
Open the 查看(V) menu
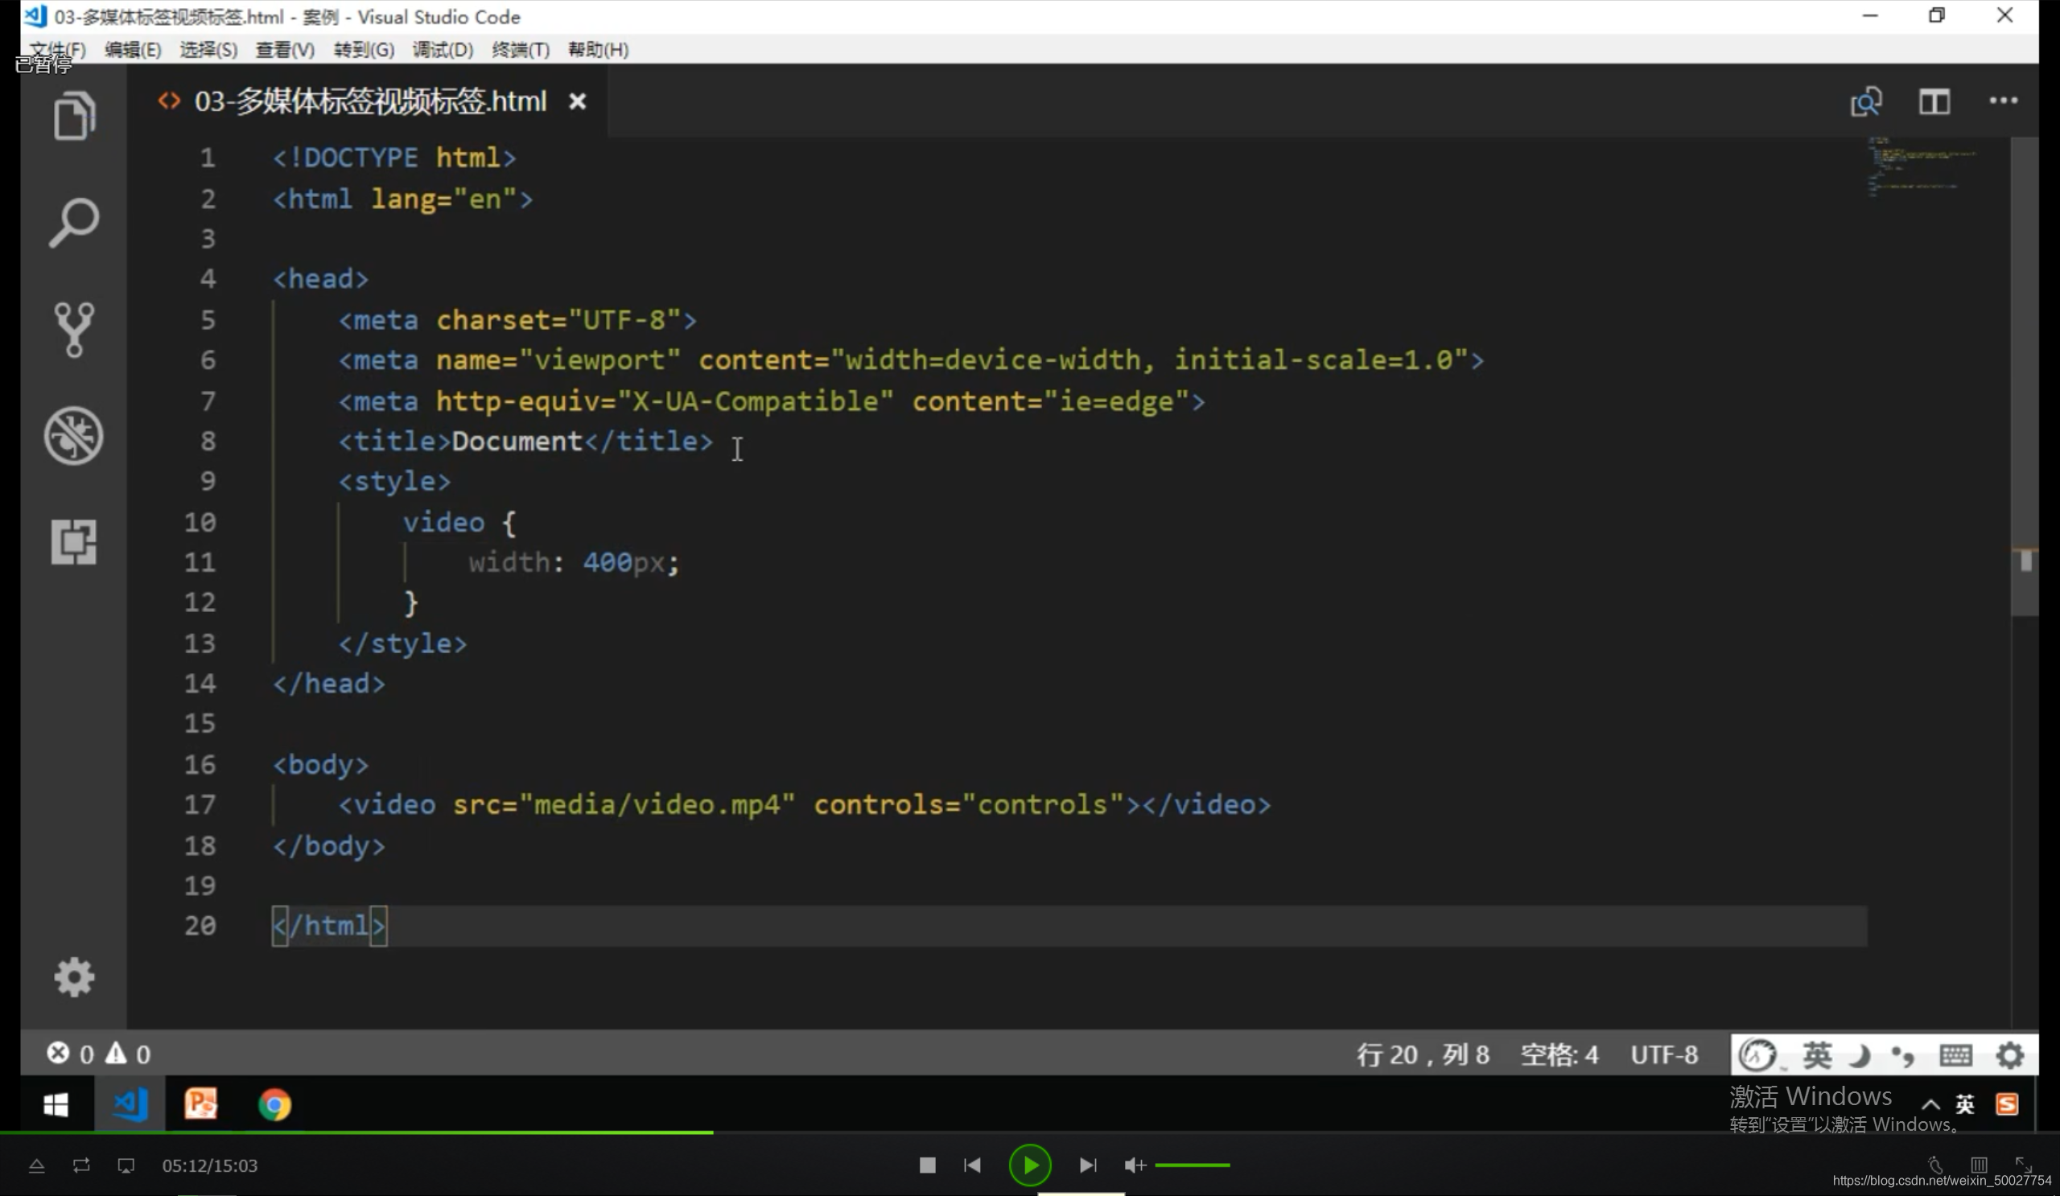pyautogui.click(x=285, y=50)
